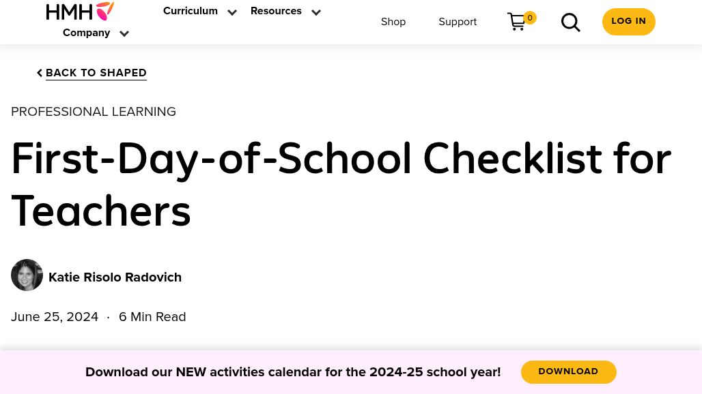702x394 pixels.
Task: Open the Company menu
Action: (87, 33)
